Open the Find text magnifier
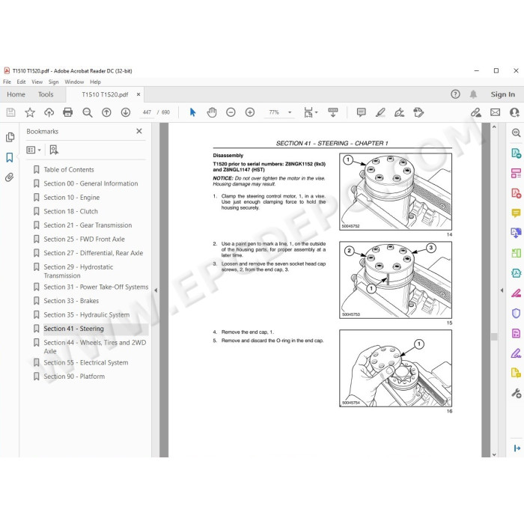Viewport: 524px width, 524px height. 88,112
